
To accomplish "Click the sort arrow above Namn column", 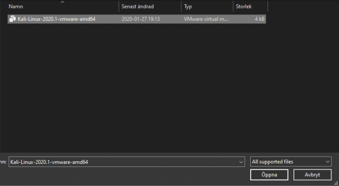I will (x=62, y=2).
